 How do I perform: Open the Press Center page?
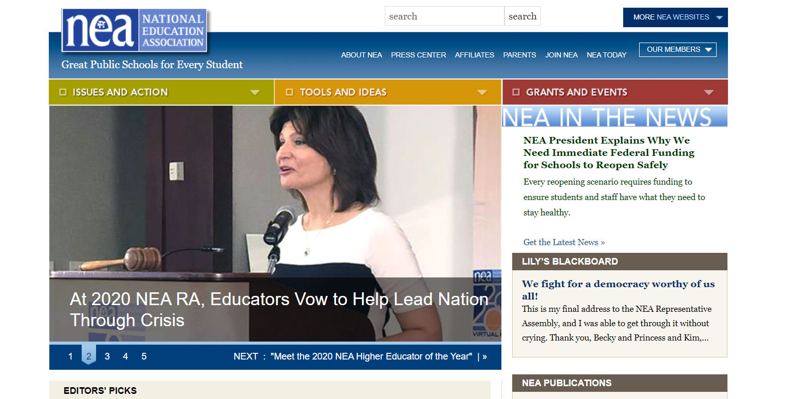pos(418,55)
